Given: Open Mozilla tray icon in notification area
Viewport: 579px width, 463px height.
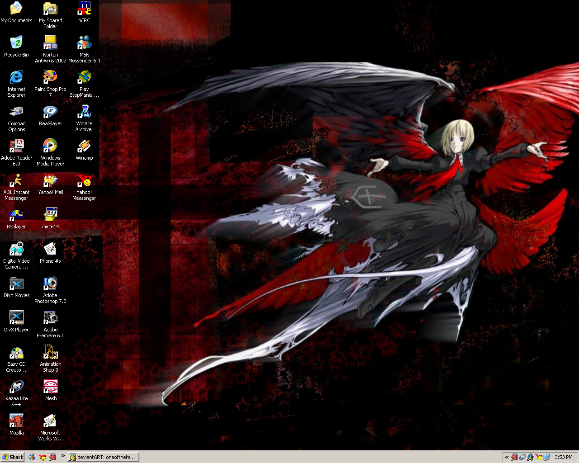Looking at the screenshot, I should click(514, 457).
